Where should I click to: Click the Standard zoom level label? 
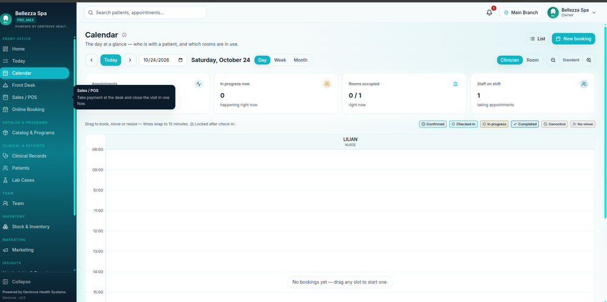pos(571,60)
